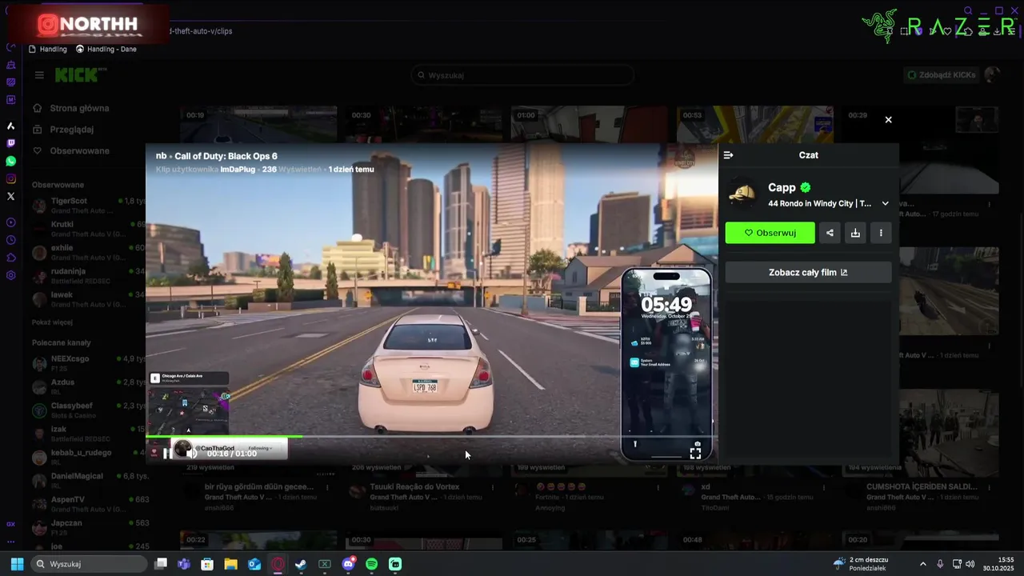The image size is (1024, 576).
Task: Enter fullscreen mode on the clip
Action: click(x=695, y=453)
